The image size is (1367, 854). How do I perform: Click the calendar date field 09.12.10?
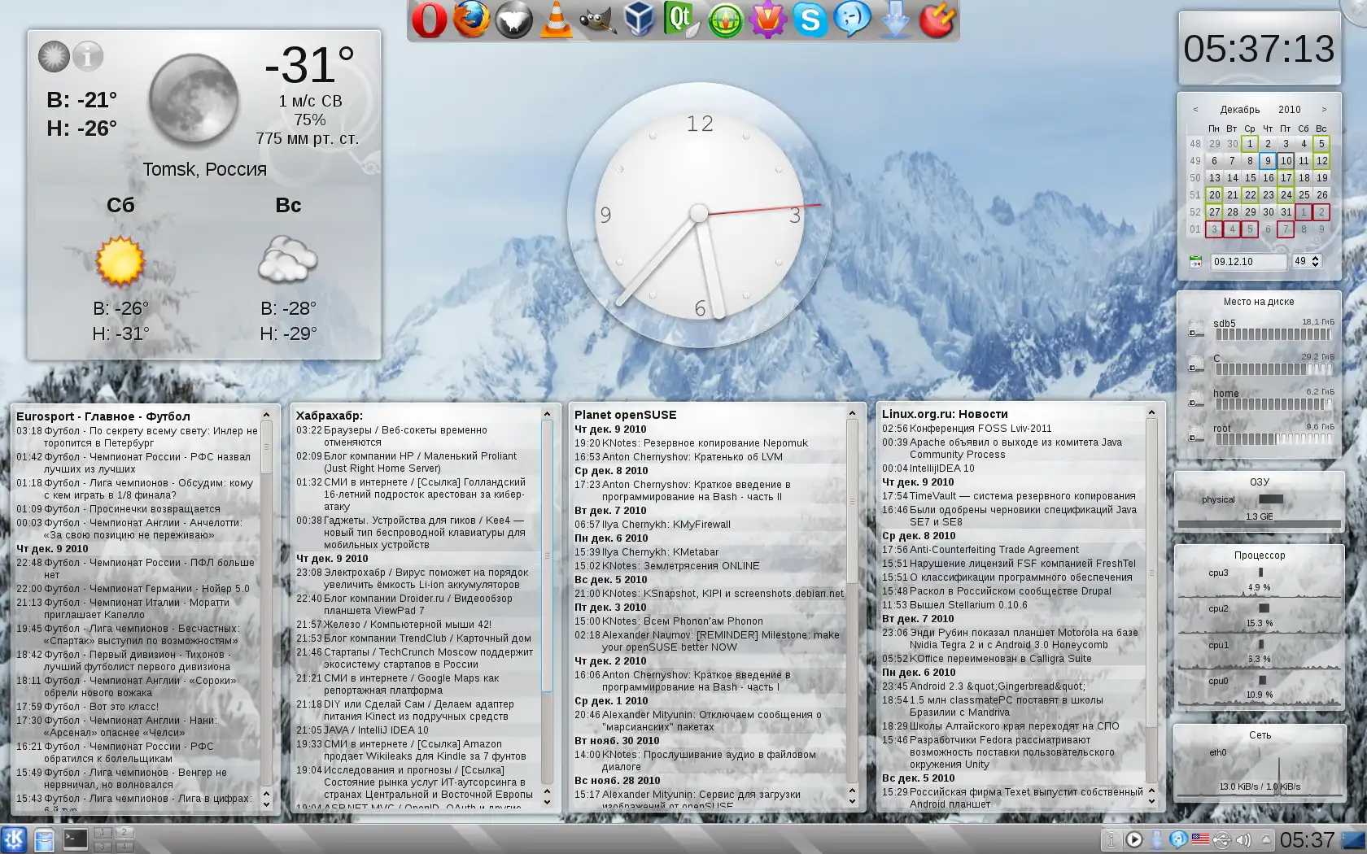tap(1247, 262)
